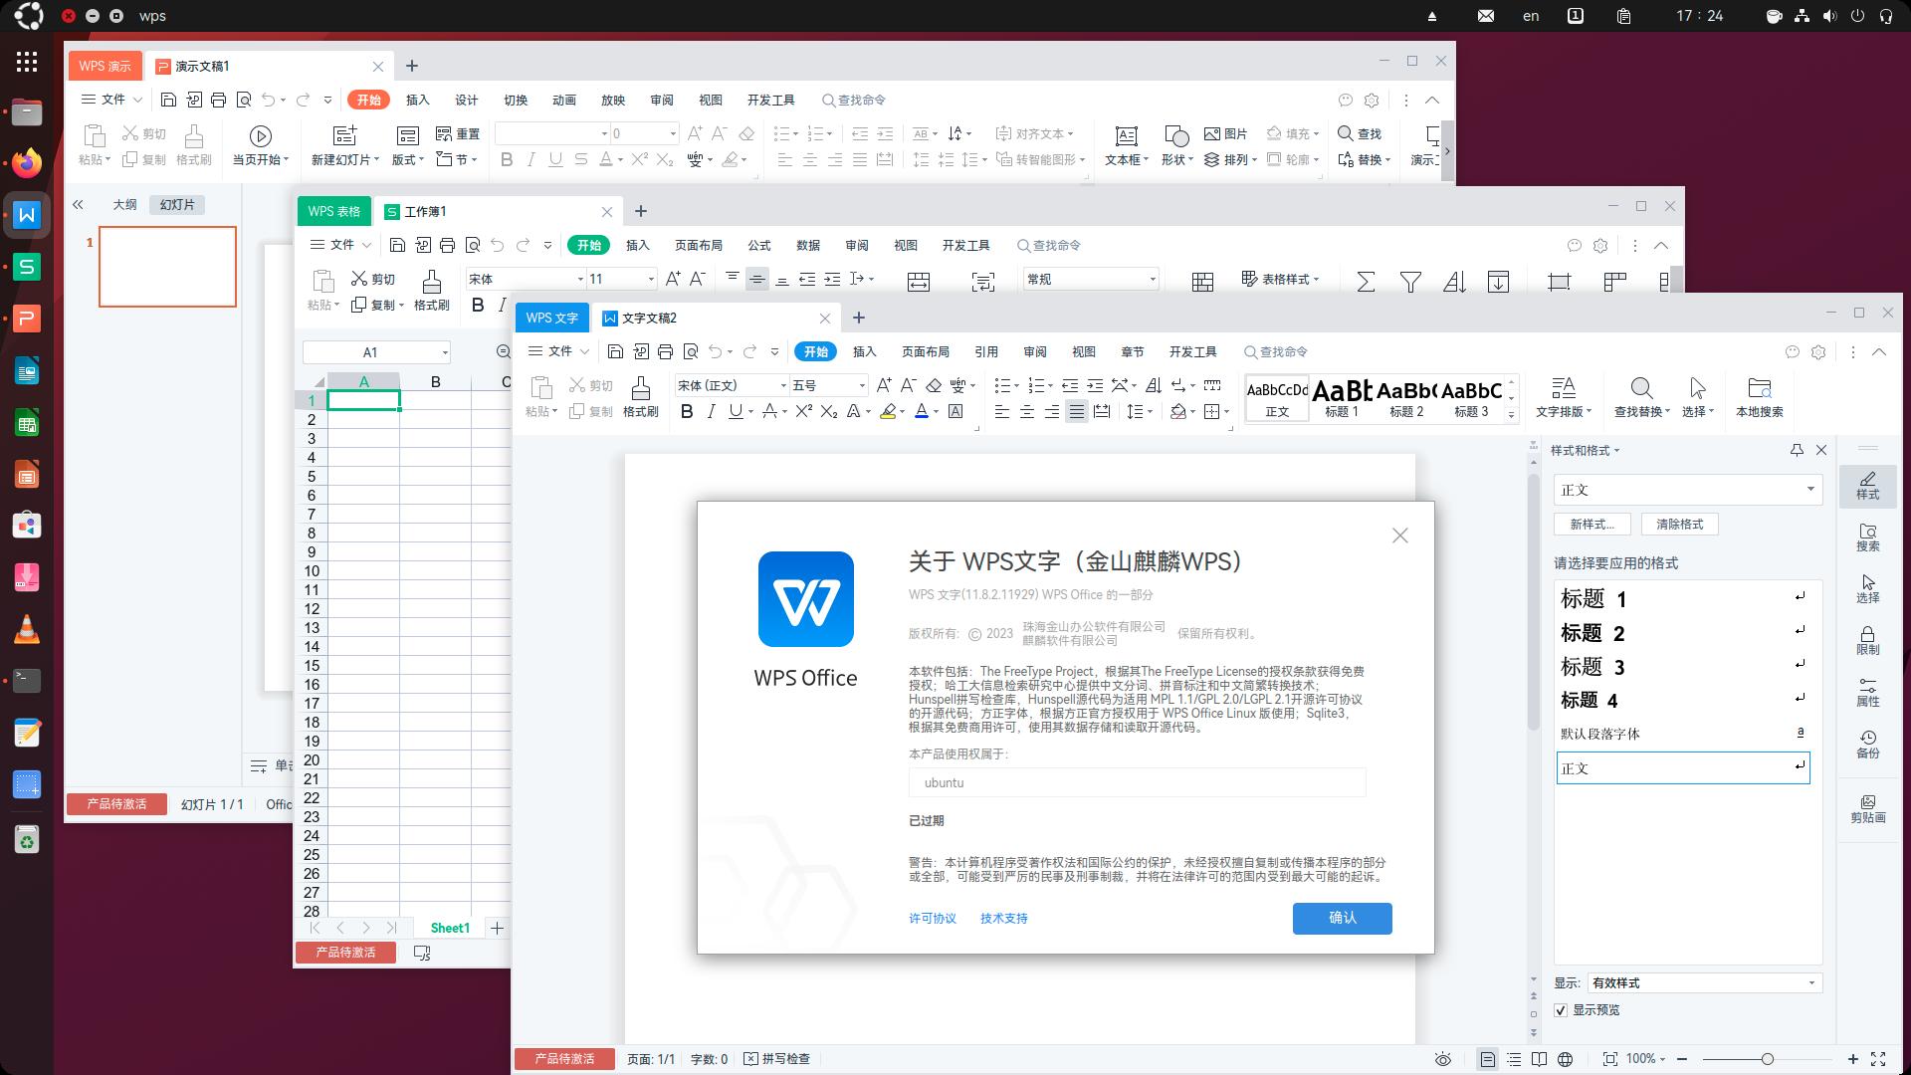Open Clip Art (剪贴画) in right sidebar
The width and height of the screenshot is (1911, 1075).
click(x=1867, y=808)
